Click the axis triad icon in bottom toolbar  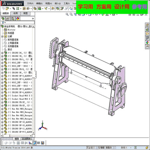point(30,143)
